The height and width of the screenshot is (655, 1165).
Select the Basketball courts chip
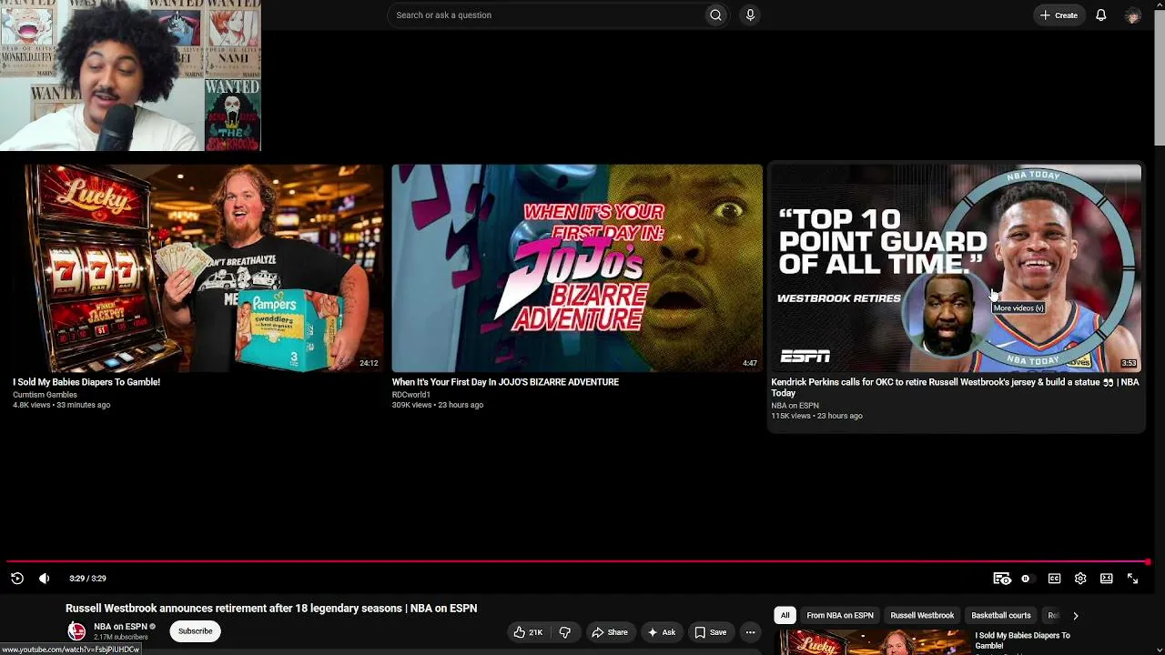click(x=1001, y=615)
